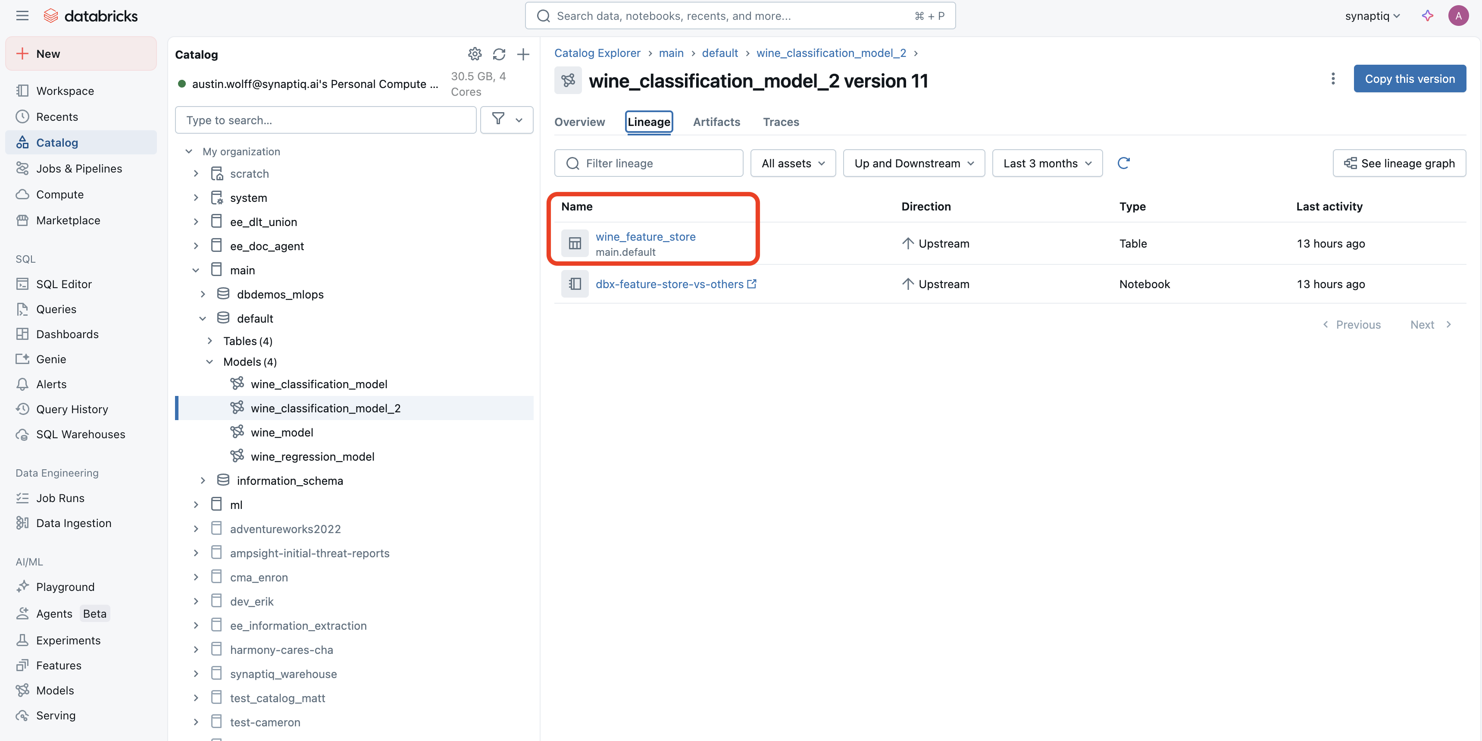Open the Up and Downstream dropdown
The width and height of the screenshot is (1482, 741).
point(913,163)
